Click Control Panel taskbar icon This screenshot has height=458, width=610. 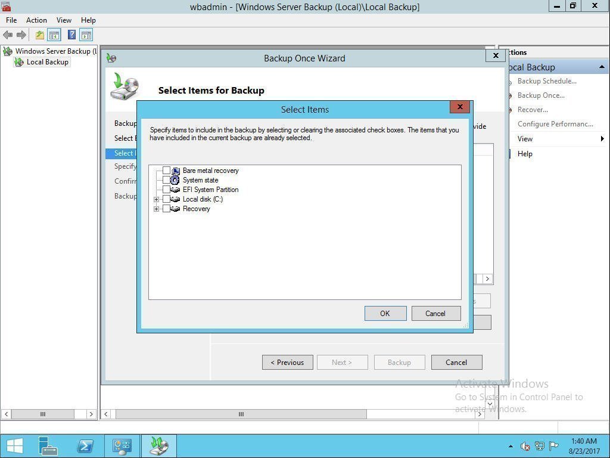click(122, 446)
